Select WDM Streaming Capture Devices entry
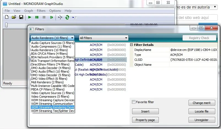Screen dimensions: 221x129 53,100
